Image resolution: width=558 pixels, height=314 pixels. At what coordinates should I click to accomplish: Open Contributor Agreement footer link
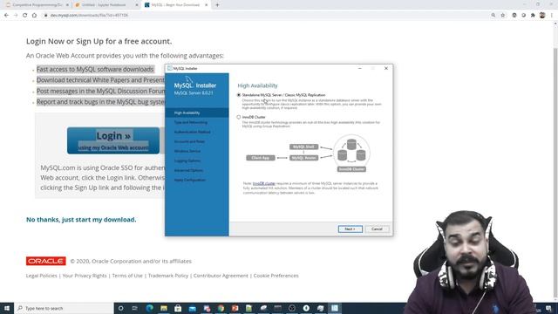[x=221, y=276]
